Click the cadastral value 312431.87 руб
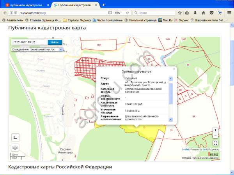 point(134,104)
